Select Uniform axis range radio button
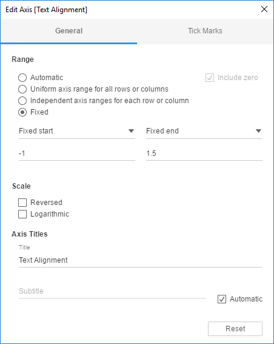The width and height of the screenshot is (274, 344). pos(22,89)
